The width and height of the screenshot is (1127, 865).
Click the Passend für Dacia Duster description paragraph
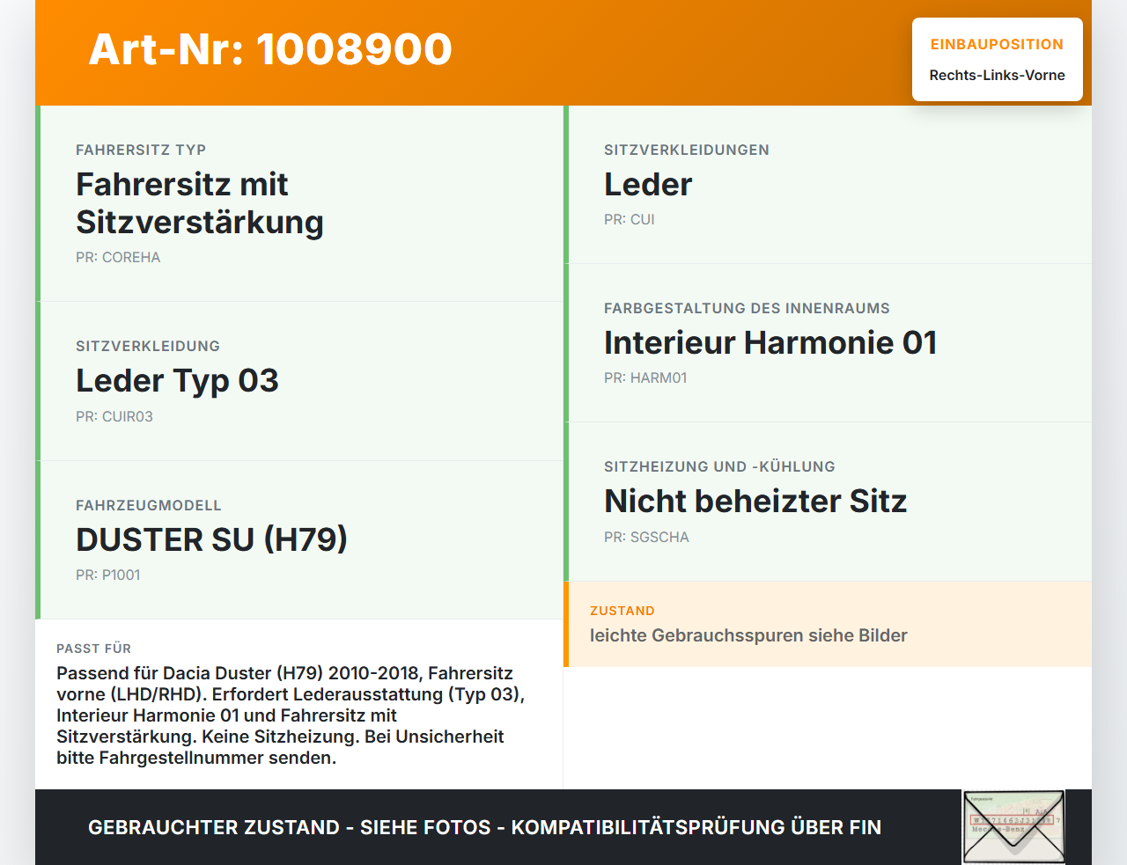pos(291,715)
